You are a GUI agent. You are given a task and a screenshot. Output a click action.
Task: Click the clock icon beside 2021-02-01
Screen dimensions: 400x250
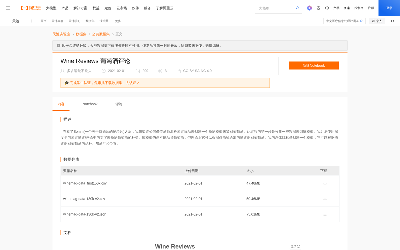tap(103, 71)
